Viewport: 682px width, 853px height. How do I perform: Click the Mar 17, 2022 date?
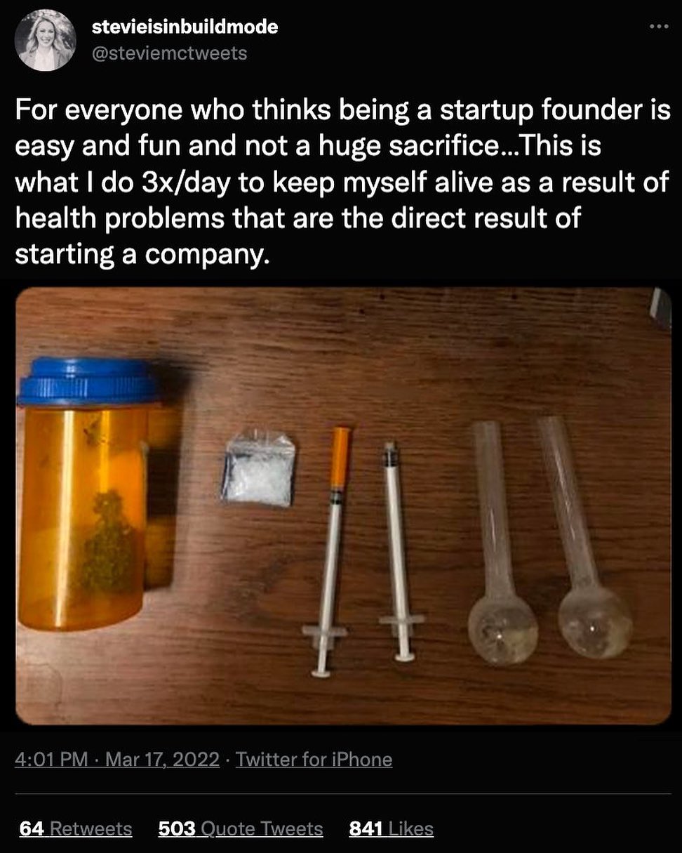[163, 759]
